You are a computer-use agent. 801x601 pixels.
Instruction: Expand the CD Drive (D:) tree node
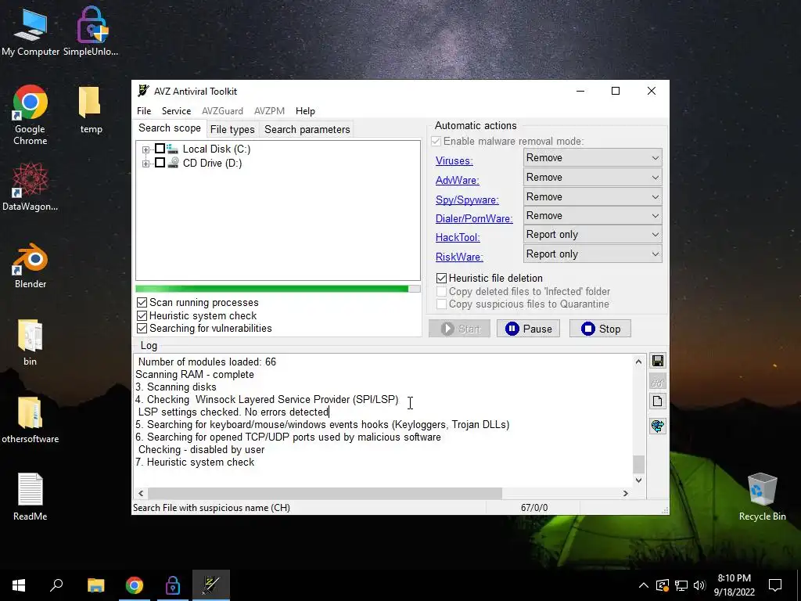145,164
